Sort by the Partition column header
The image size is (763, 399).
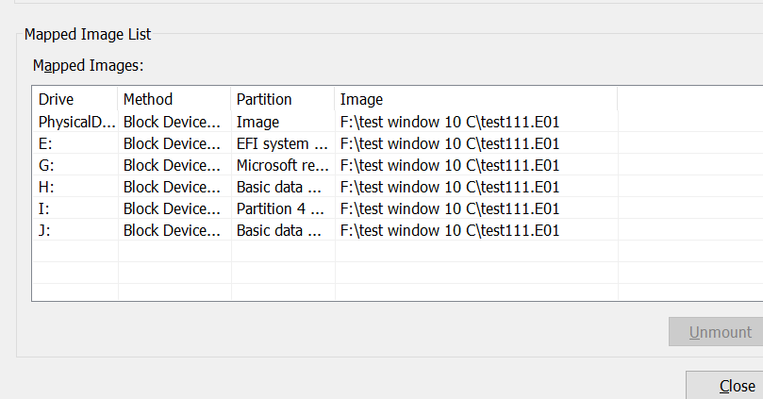pyautogui.click(x=281, y=99)
